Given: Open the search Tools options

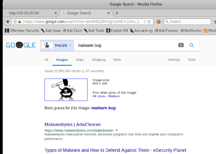Looking at the screenshot, I should tap(192, 60).
